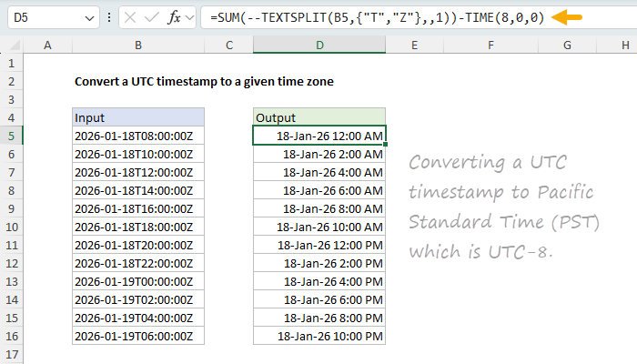Open the Insert Function fx button
637x364 pixels.
[x=175, y=17]
